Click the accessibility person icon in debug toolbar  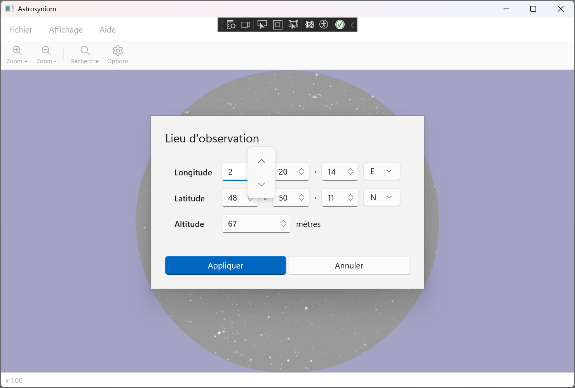324,24
